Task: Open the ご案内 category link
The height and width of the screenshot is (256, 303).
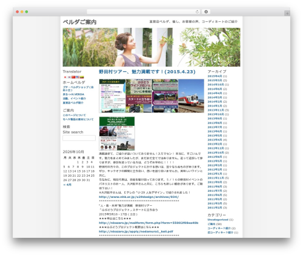Action: coord(211,224)
